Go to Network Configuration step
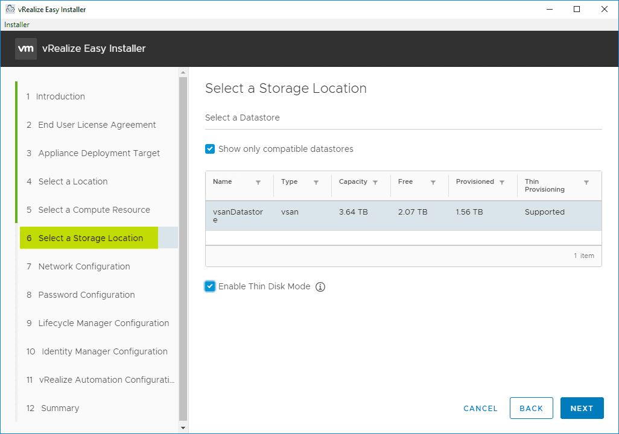The width and height of the screenshot is (619, 434). point(84,266)
